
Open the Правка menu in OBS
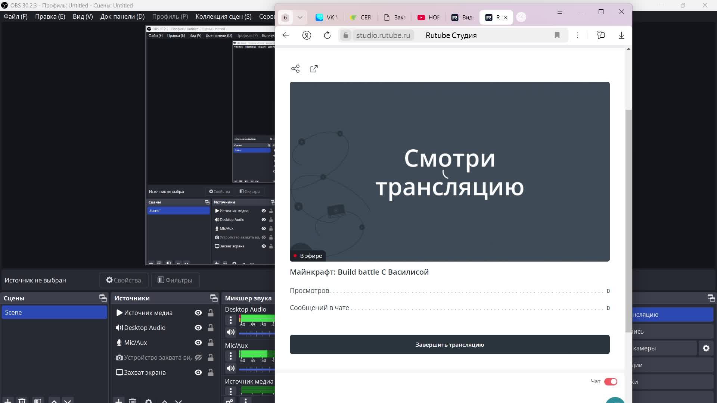(50, 16)
